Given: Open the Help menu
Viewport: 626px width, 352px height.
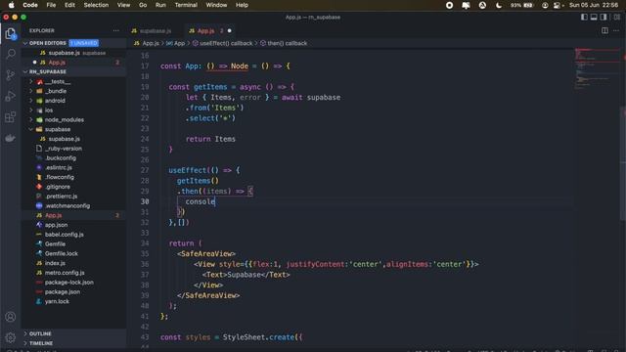Looking at the screenshot, I should click(x=242, y=5).
